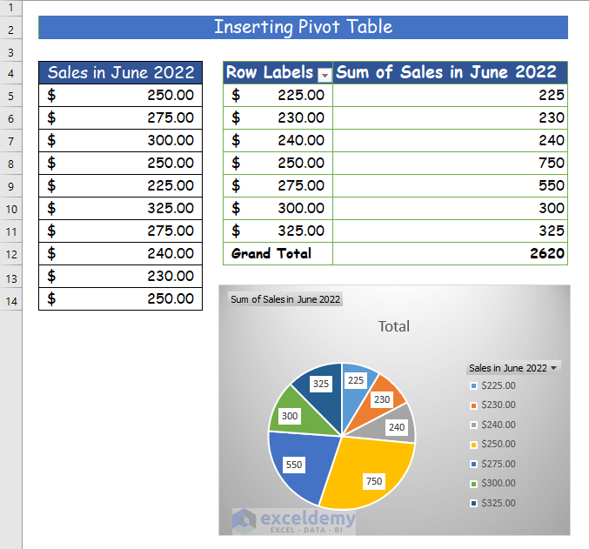Screen dimensions: 589x549
Task: Select the Inserting Pivot Table title cell
Action: pyautogui.click(x=303, y=28)
